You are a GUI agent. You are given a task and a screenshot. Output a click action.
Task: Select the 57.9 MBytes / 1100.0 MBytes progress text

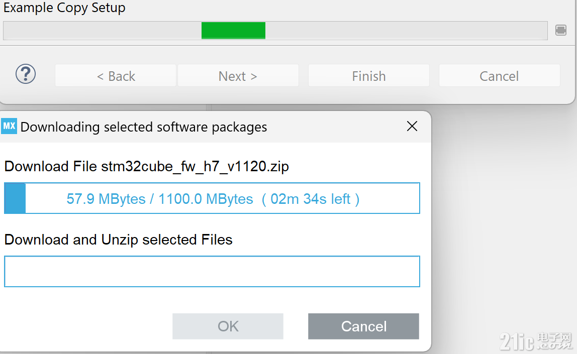[160, 199]
